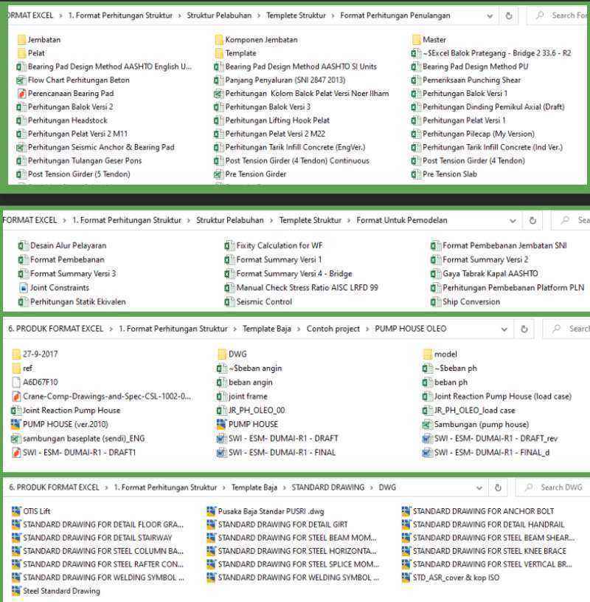Refresh the Format Perhitungan Penulangan window
The image size is (590, 602).
(x=509, y=16)
